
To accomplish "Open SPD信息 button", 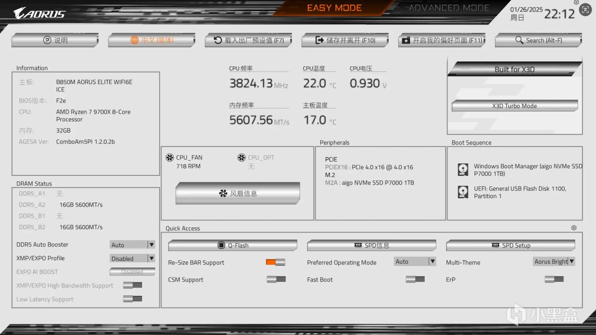I will [x=372, y=245].
